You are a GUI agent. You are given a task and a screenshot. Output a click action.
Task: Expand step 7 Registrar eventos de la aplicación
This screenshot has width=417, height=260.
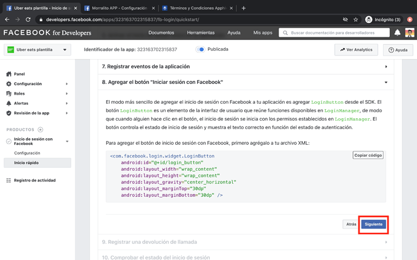pos(245,67)
